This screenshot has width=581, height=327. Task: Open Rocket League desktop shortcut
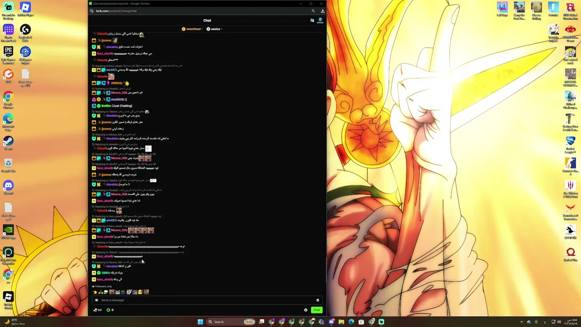click(571, 144)
